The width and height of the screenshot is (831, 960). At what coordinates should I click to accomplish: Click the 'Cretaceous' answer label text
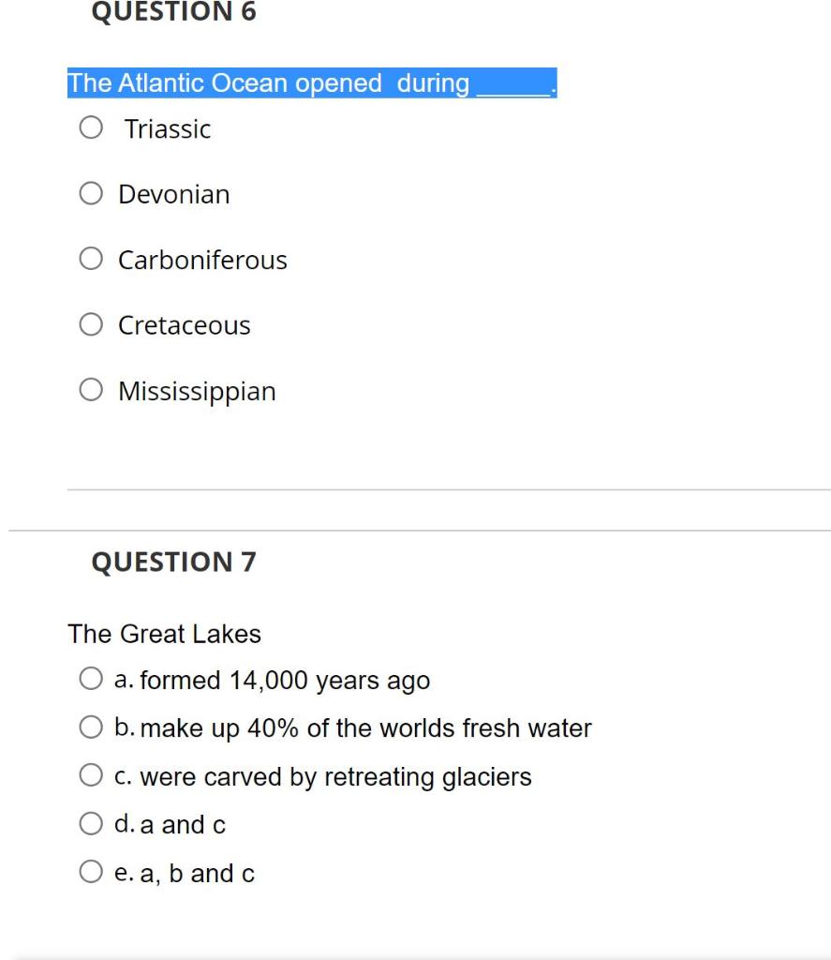185,325
